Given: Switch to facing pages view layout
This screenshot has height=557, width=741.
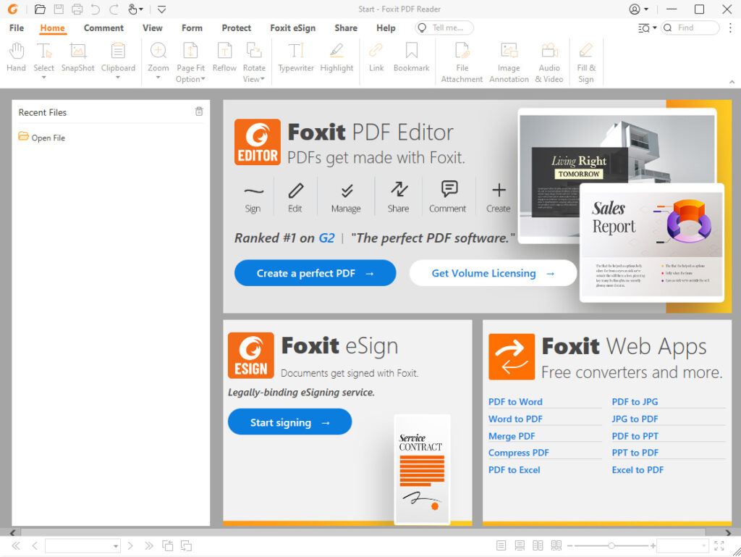Looking at the screenshot, I should point(538,545).
